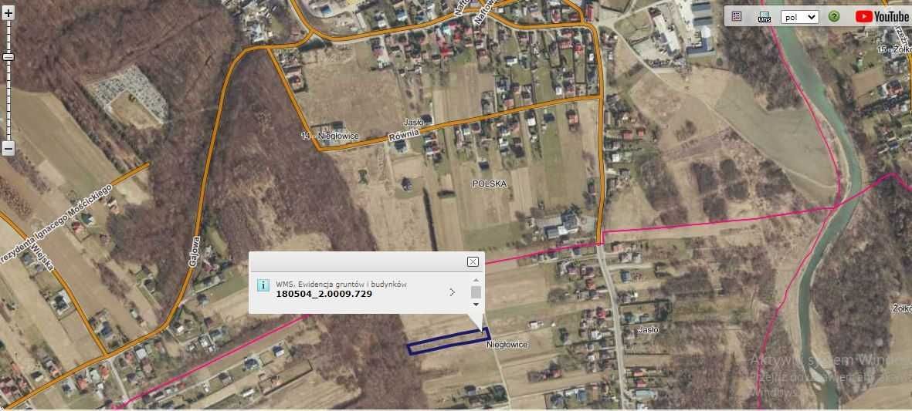Image resolution: width=912 pixels, height=411 pixels.
Task: Click the blue info icon in popup
Action: pos(263,285)
